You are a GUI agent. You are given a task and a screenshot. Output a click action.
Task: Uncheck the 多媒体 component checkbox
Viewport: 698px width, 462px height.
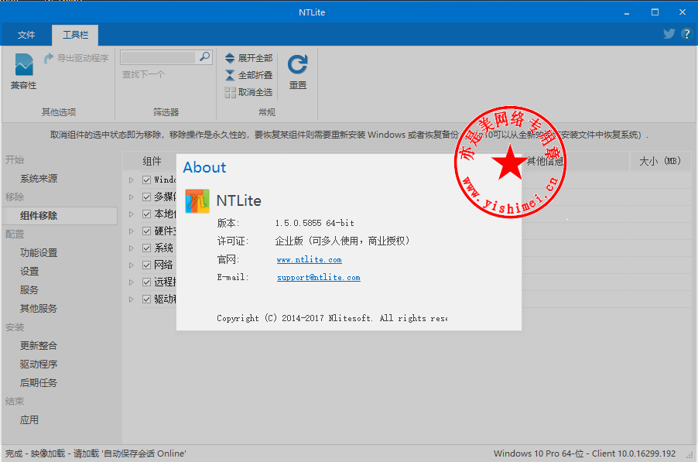(x=146, y=197)
